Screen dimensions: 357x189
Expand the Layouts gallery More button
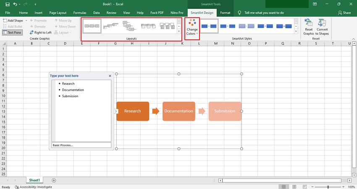(179, 31)
